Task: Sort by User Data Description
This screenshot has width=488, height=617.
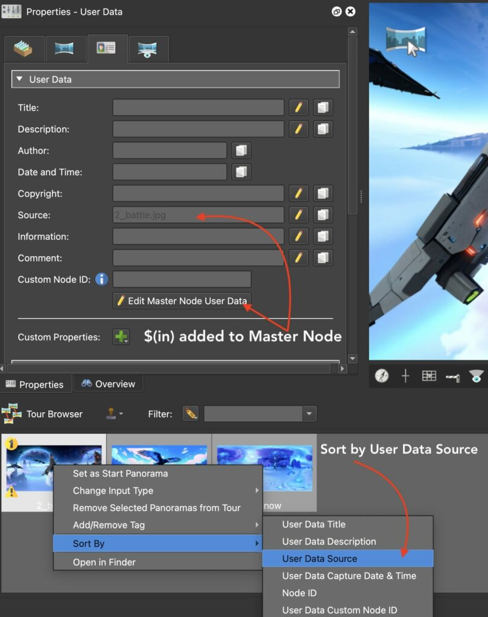Action: [348, 542]
